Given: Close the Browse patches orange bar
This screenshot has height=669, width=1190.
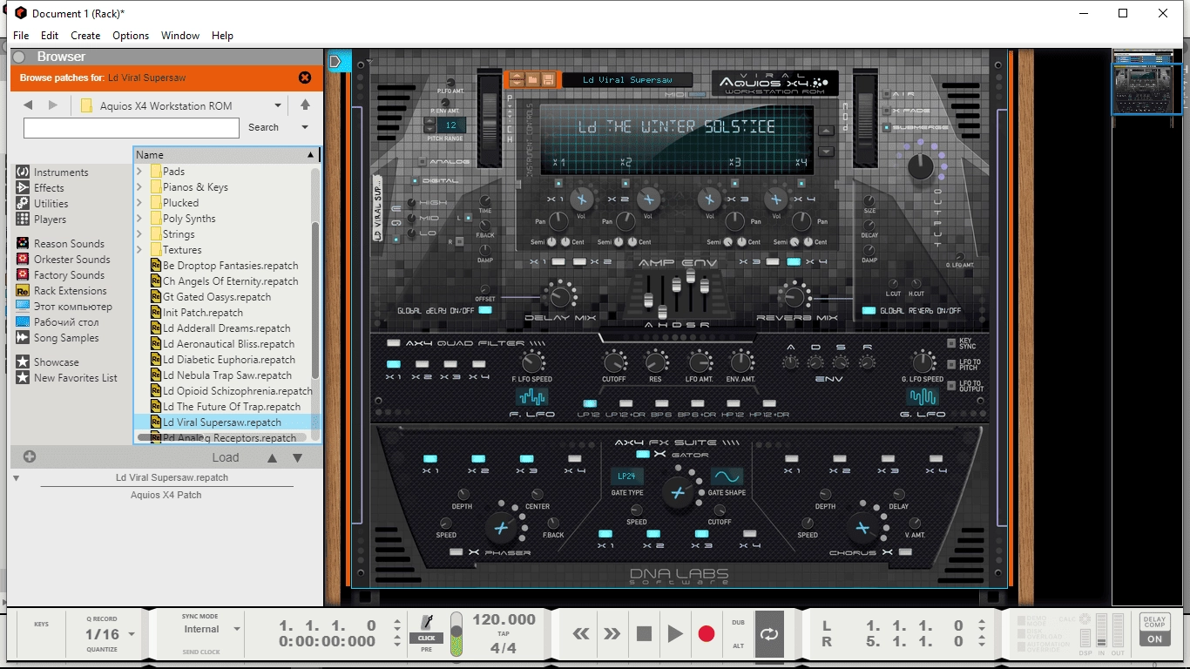Looking at the screenshot, I should click(x=305, y=78).
